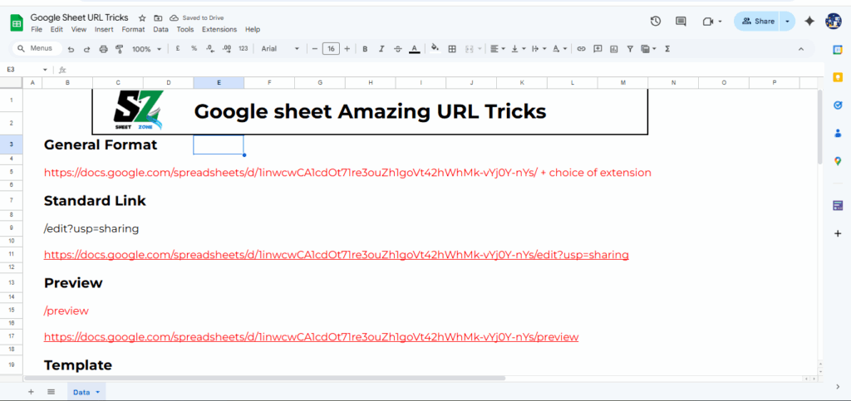
Task: Open the Gemini sparkle icon
Action: 809,21
